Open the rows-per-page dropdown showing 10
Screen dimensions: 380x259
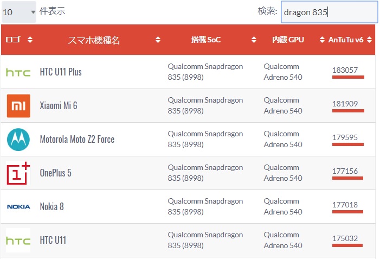click(x=19, y=12)
